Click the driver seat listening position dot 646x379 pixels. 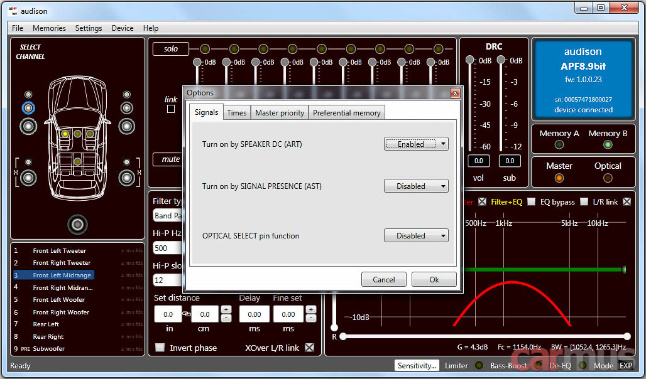click(x=65, y=134)
